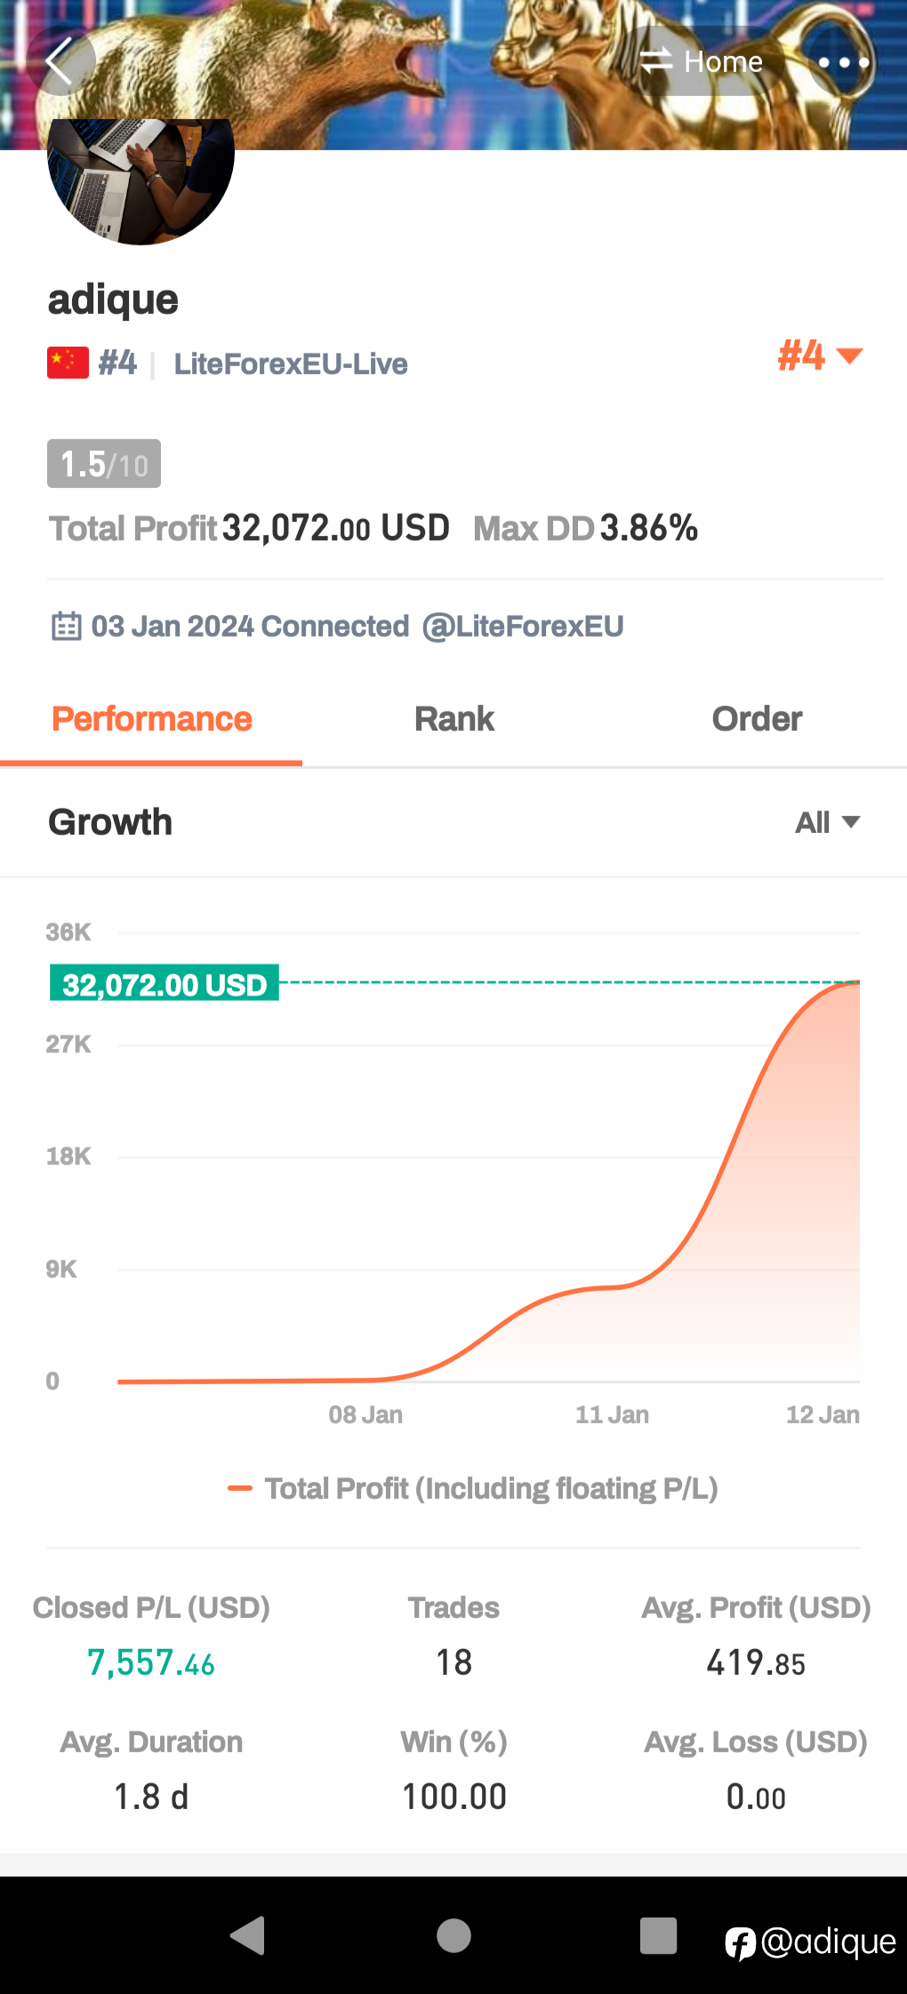Expand the orange #4 account dropdown
The width and height of the screenshot is (907, 1994).
[x=820, y=356]
